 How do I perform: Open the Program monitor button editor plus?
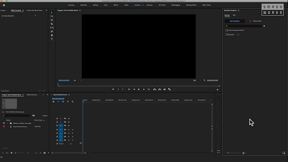point(218,89)
